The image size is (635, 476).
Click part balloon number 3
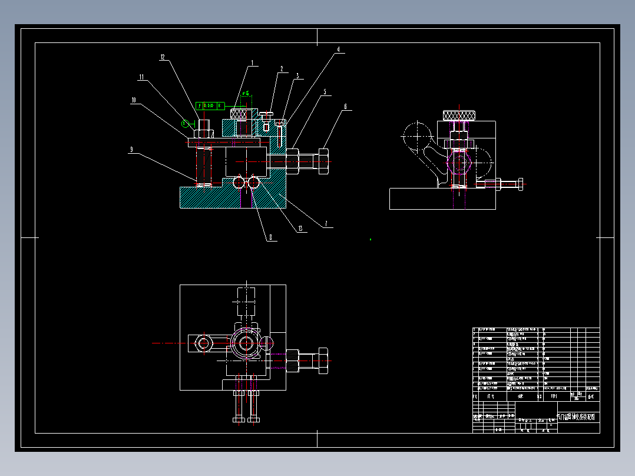[297, 76]
